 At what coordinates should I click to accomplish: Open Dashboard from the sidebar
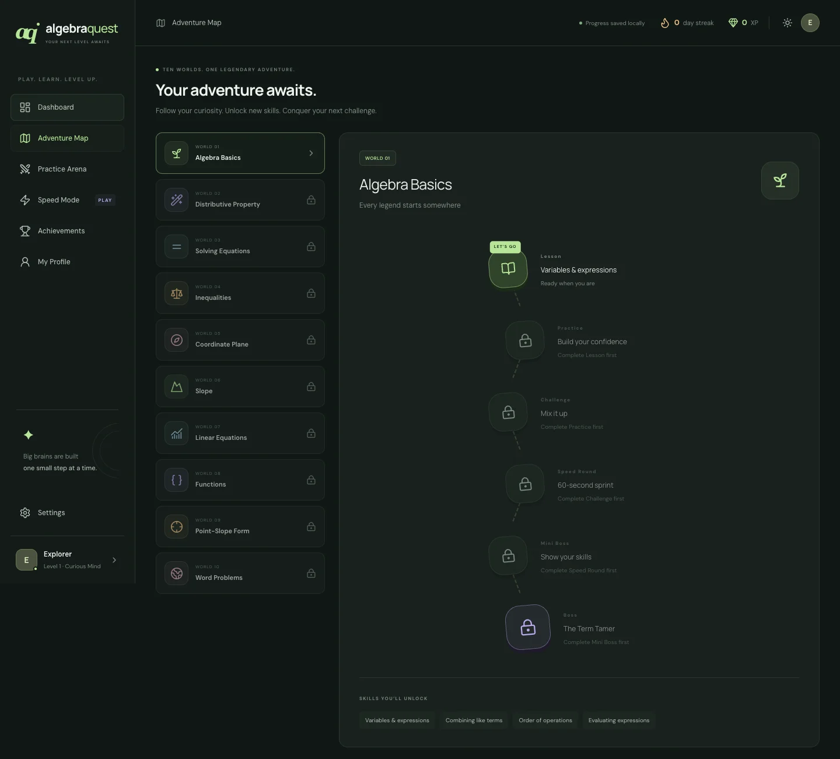point(67,107)
